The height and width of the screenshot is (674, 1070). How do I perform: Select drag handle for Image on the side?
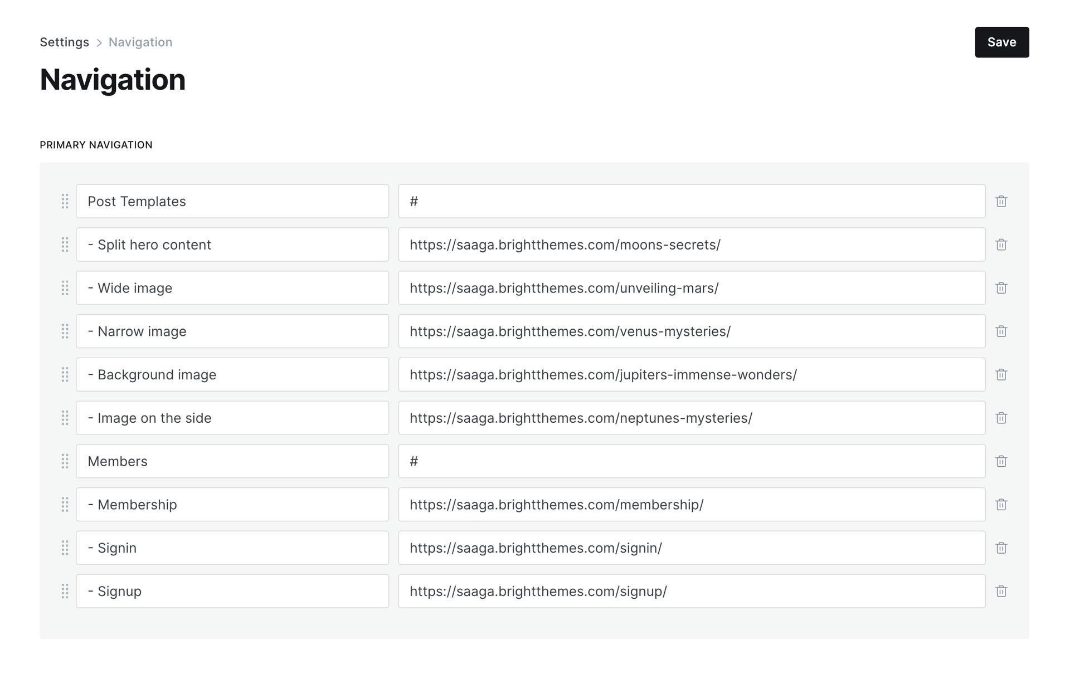click(65, 418)
